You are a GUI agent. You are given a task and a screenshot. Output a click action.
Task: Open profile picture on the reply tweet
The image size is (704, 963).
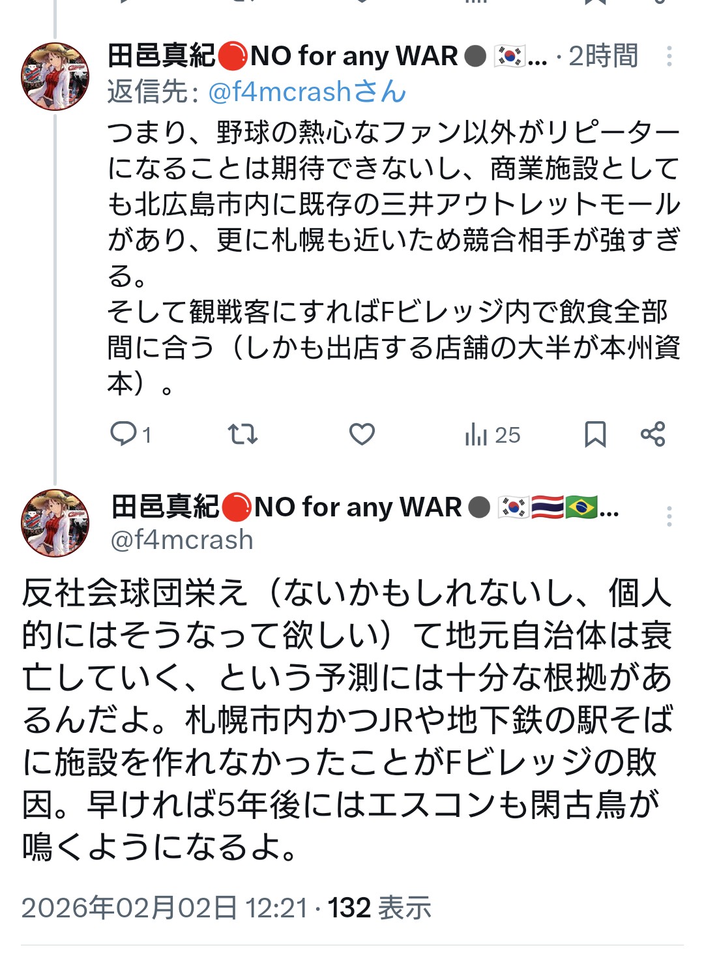(55, 76)
